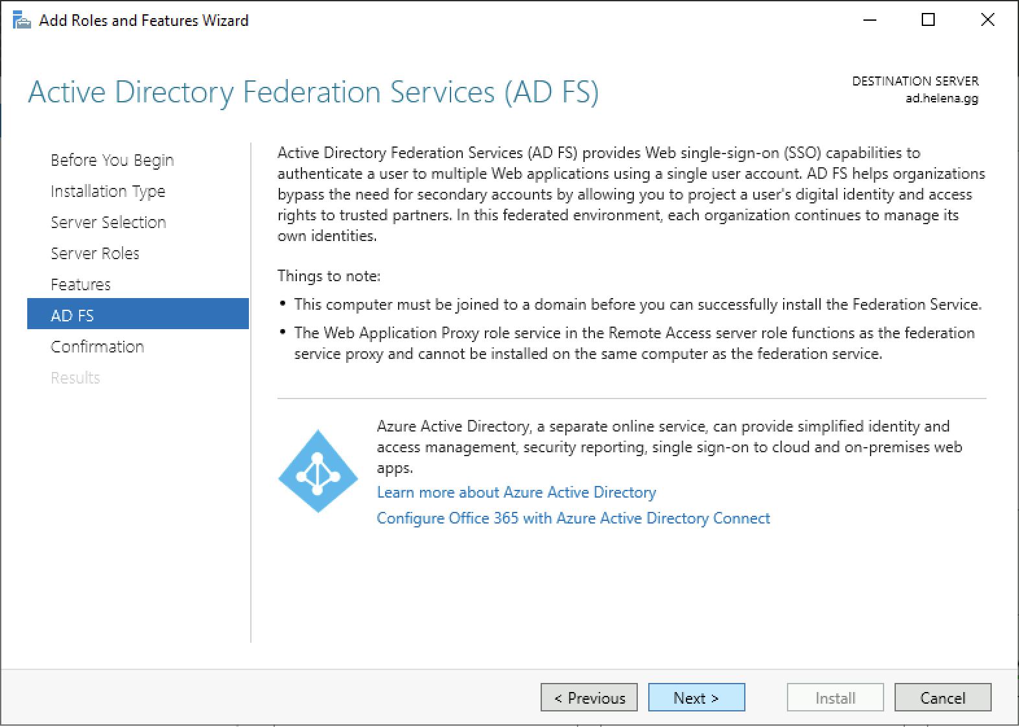Minimize the wizard window
1019x727 pixels.
870,20
